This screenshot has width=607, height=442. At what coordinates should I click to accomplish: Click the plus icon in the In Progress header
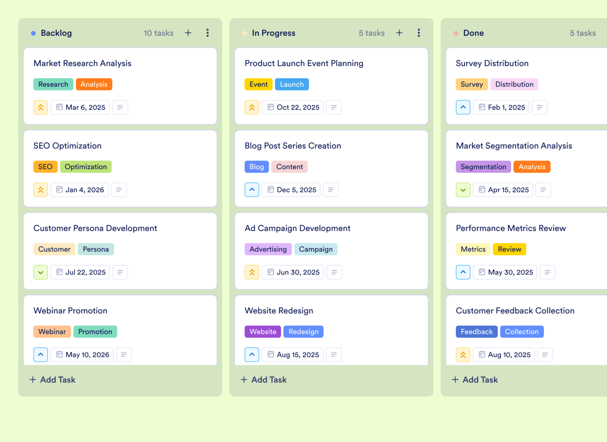399,33
